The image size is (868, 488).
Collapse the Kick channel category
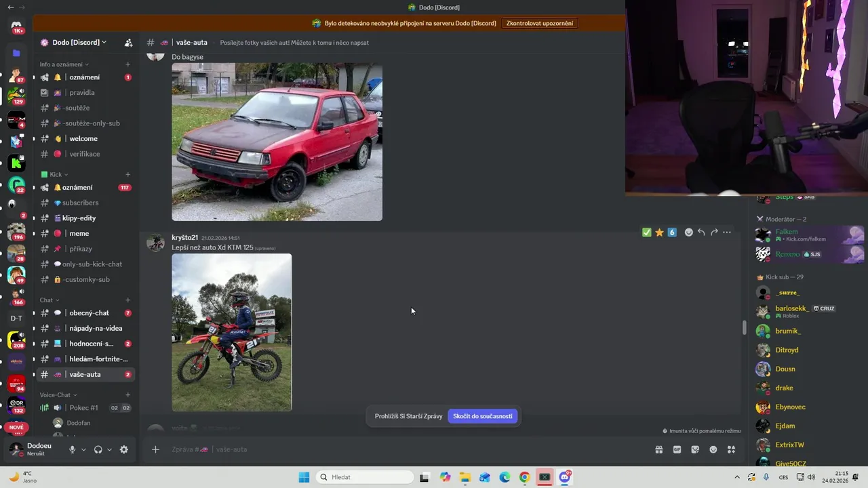click(54, 174)
